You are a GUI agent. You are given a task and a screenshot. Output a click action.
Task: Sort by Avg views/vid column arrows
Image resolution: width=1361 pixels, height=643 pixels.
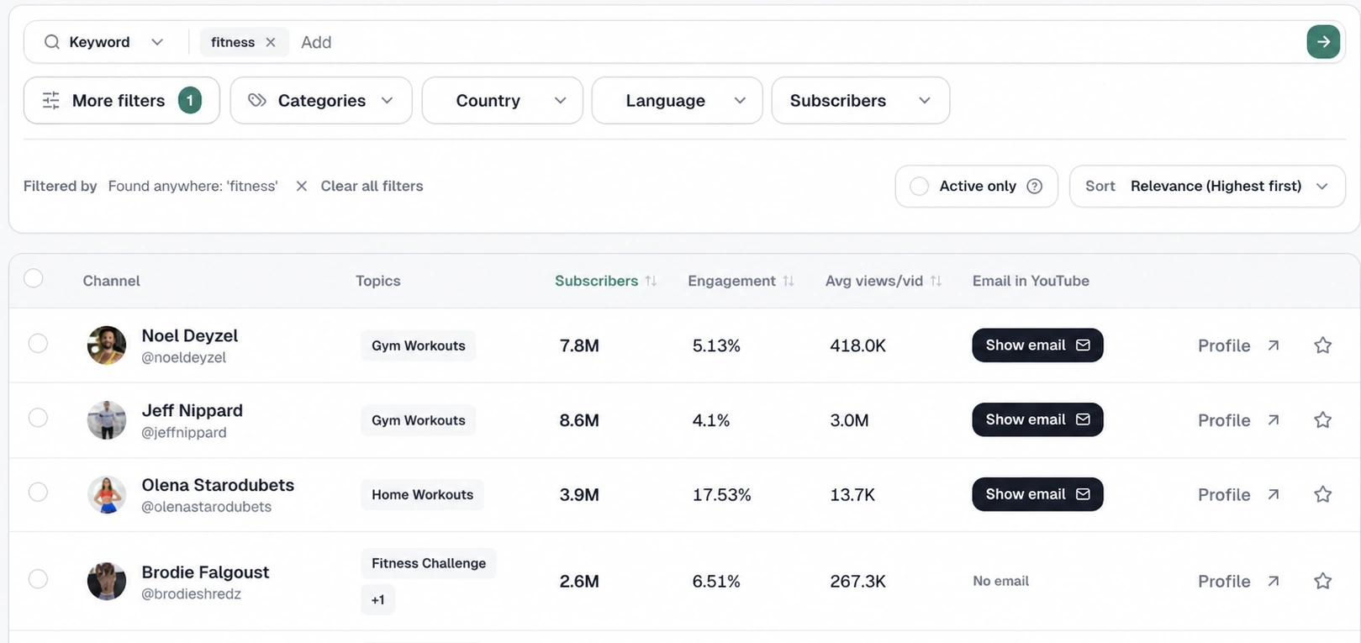coord(936,281)
